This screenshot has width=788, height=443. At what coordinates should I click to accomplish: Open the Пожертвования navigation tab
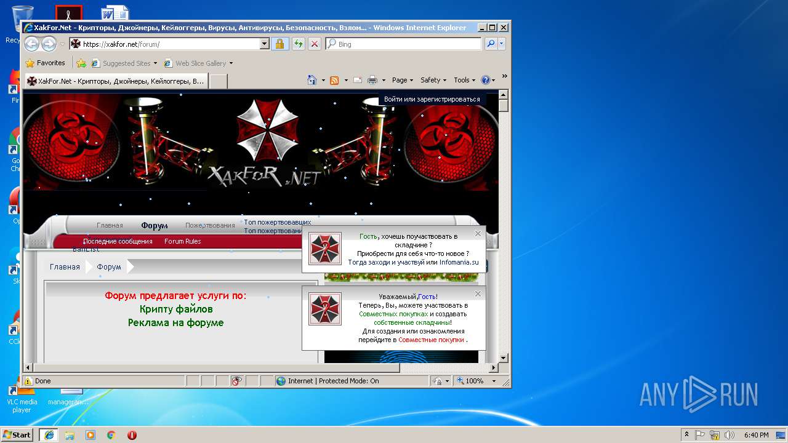coord(210,225)
